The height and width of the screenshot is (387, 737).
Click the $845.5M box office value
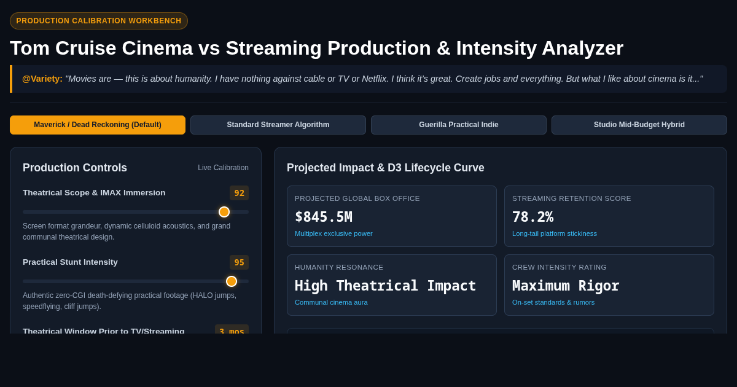(x=324, y=217)
